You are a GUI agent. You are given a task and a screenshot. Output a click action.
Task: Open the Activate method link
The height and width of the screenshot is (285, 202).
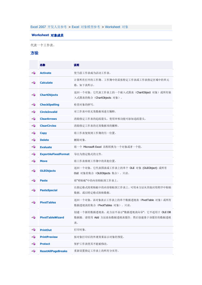(46, 73)
